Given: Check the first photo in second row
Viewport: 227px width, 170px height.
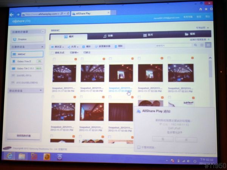Looking at the screenshot, I should pos(53,97).
